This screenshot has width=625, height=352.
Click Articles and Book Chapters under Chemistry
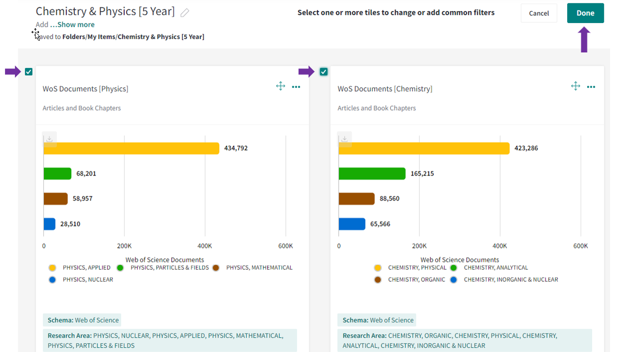(x=376, y=108)
